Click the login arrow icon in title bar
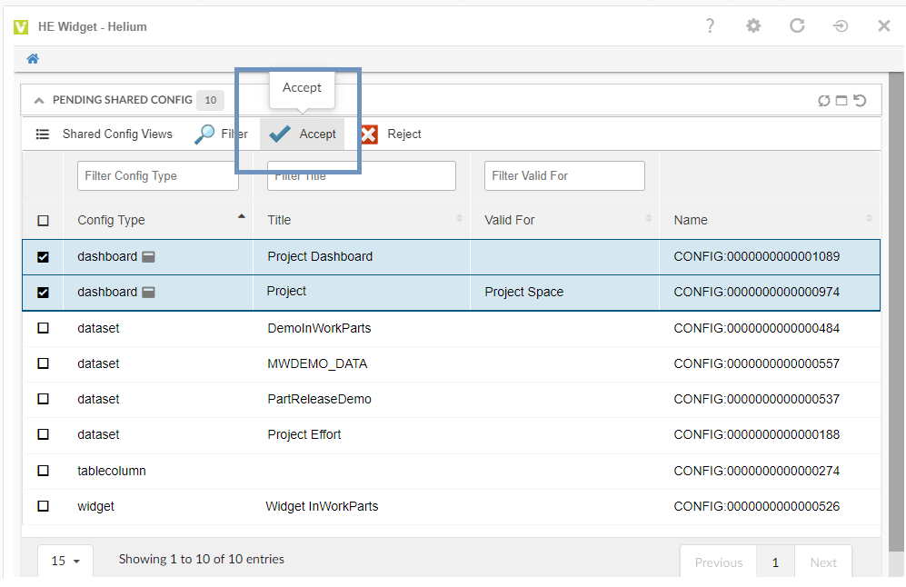The height and width of the screenshot is (587, 906). click(841, 26)
